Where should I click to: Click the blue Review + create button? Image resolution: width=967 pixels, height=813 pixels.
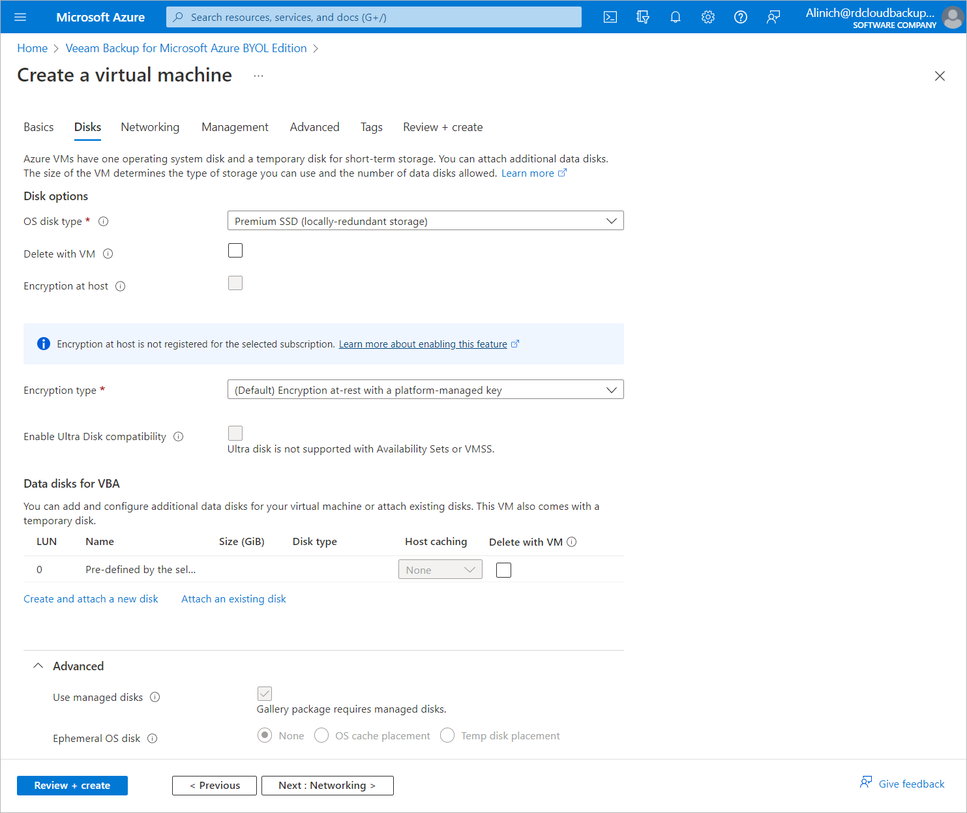point(72,786)
